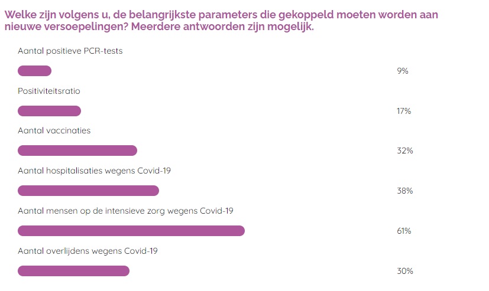
Task: Click the 17% result value
Action: click(x=404, y=111)
